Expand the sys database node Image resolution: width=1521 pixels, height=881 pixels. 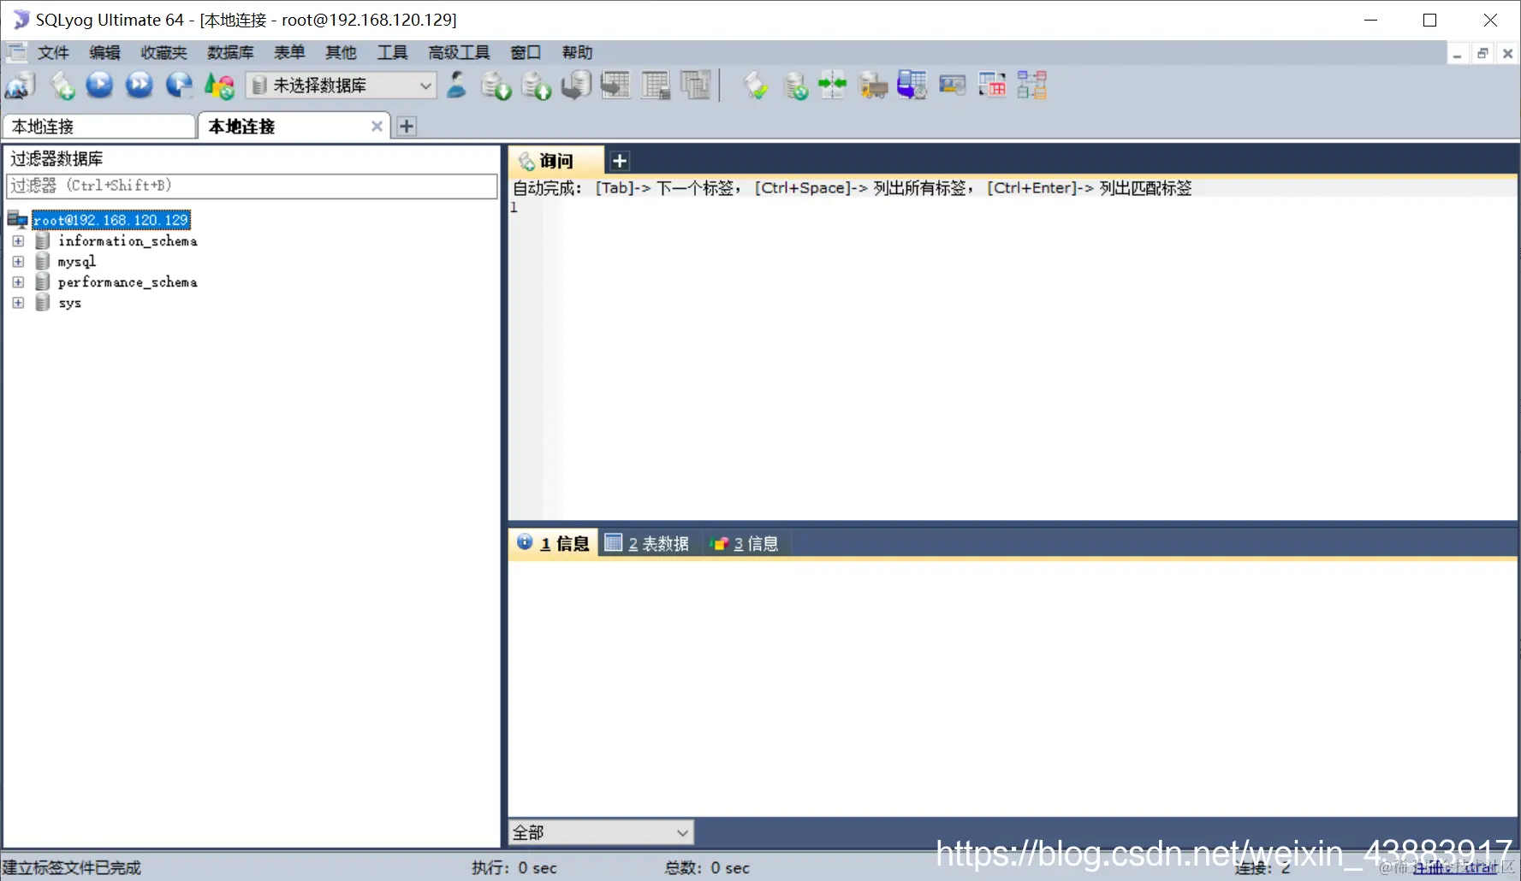18,303
